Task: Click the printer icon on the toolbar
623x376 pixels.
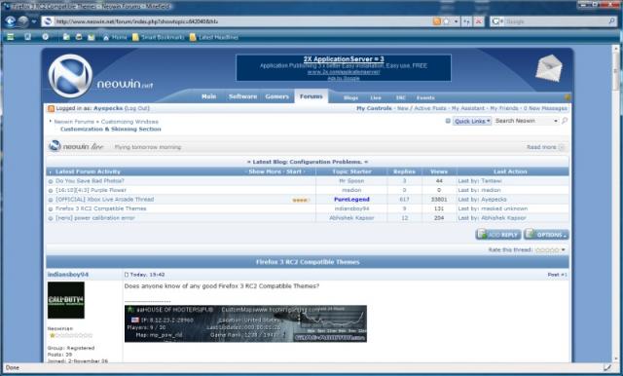Action: 79,37
